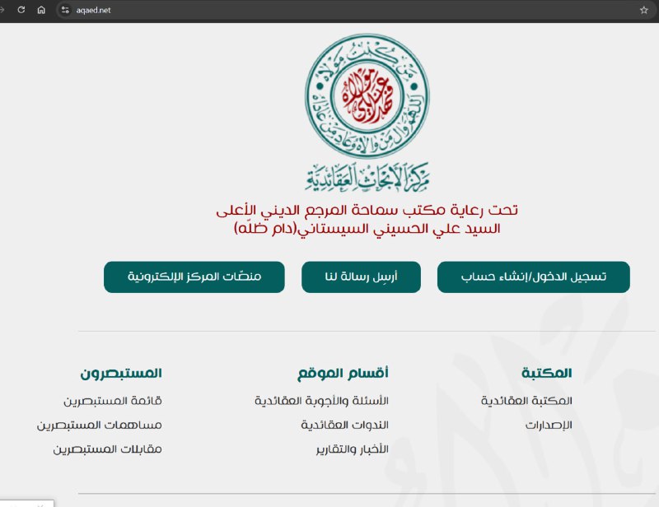Click the circular calligraphy center logo
The width and height of the screenshot is (659, 507).
pos(367,96)
